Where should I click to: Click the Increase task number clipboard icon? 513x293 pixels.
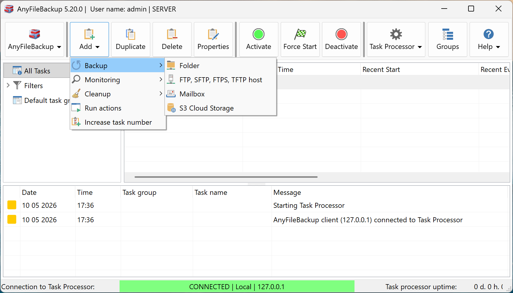tap(76, 122)
